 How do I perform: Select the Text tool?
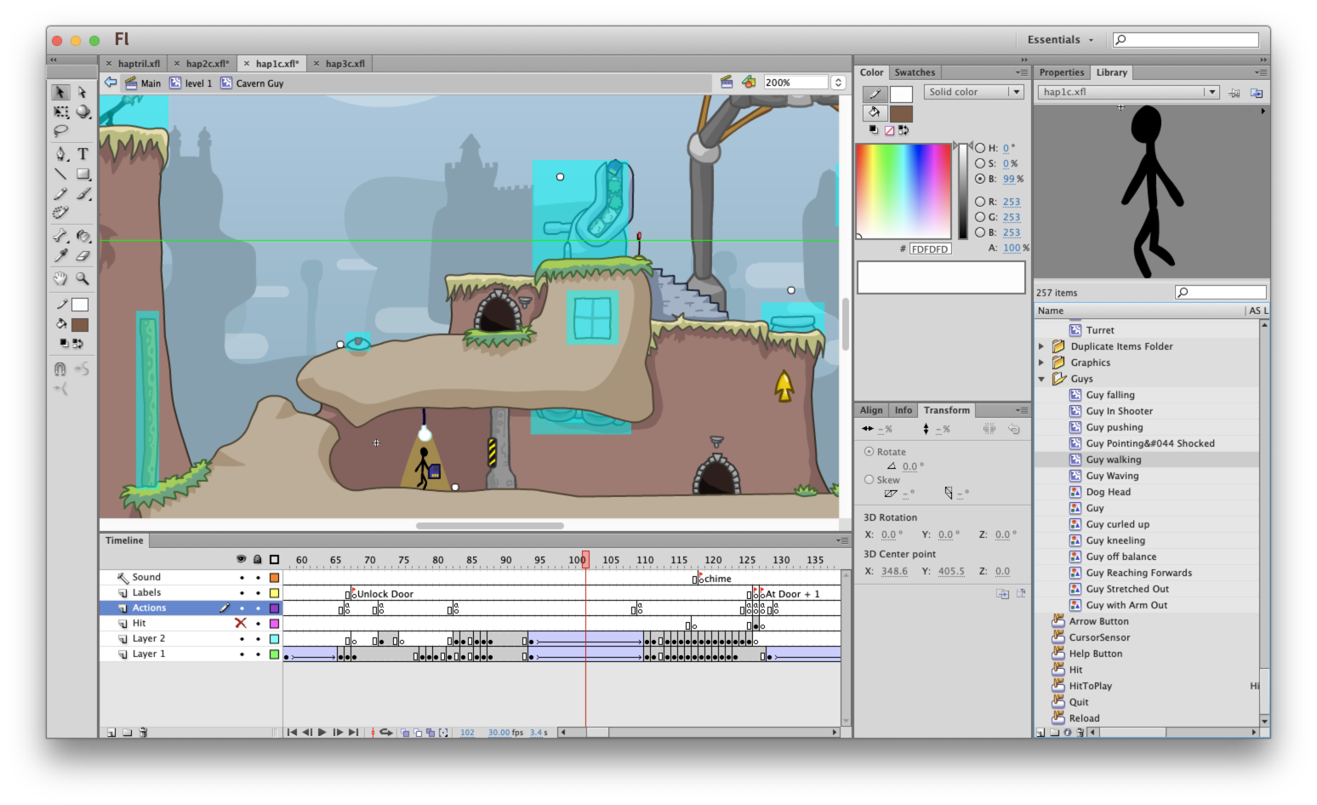pos(83,154)
